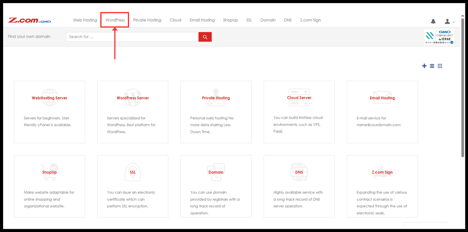Viewport: 468px width, 232px height.
Task: Open the Cloud Server card title
Action: click(x=299, y=98)
